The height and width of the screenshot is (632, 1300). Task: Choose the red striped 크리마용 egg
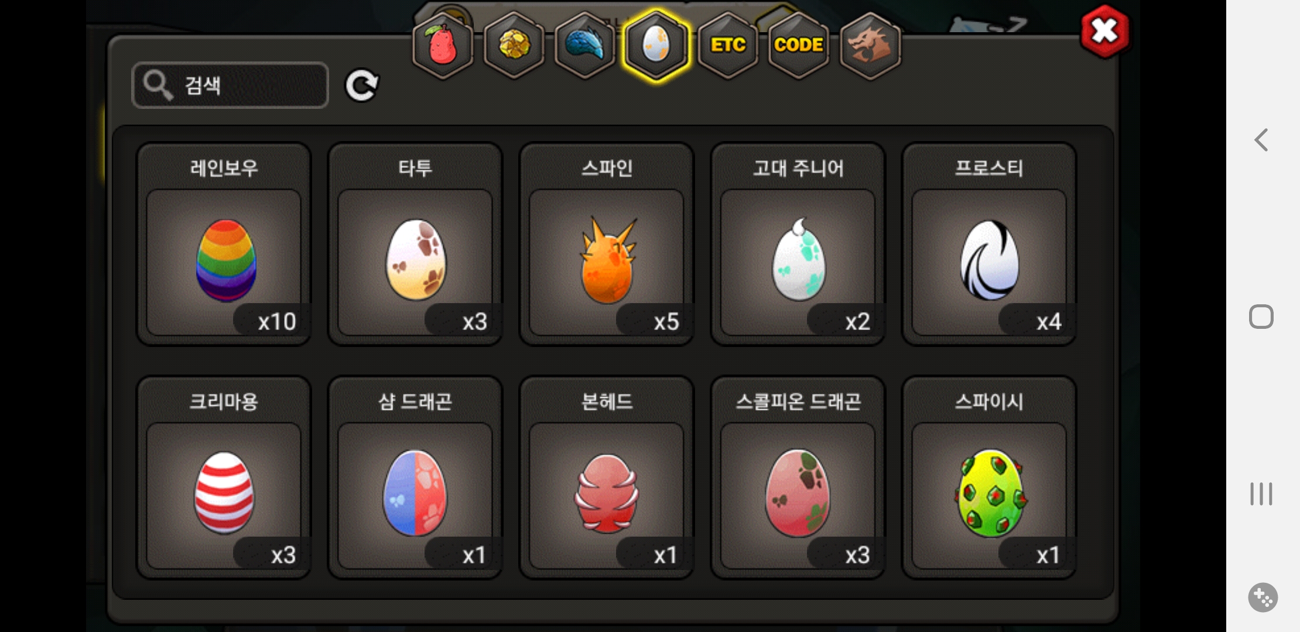coord(224,478)
